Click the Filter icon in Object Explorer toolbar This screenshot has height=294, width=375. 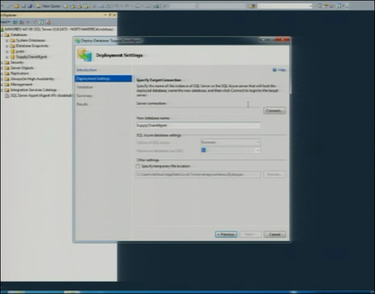click(x=35, y=22)
